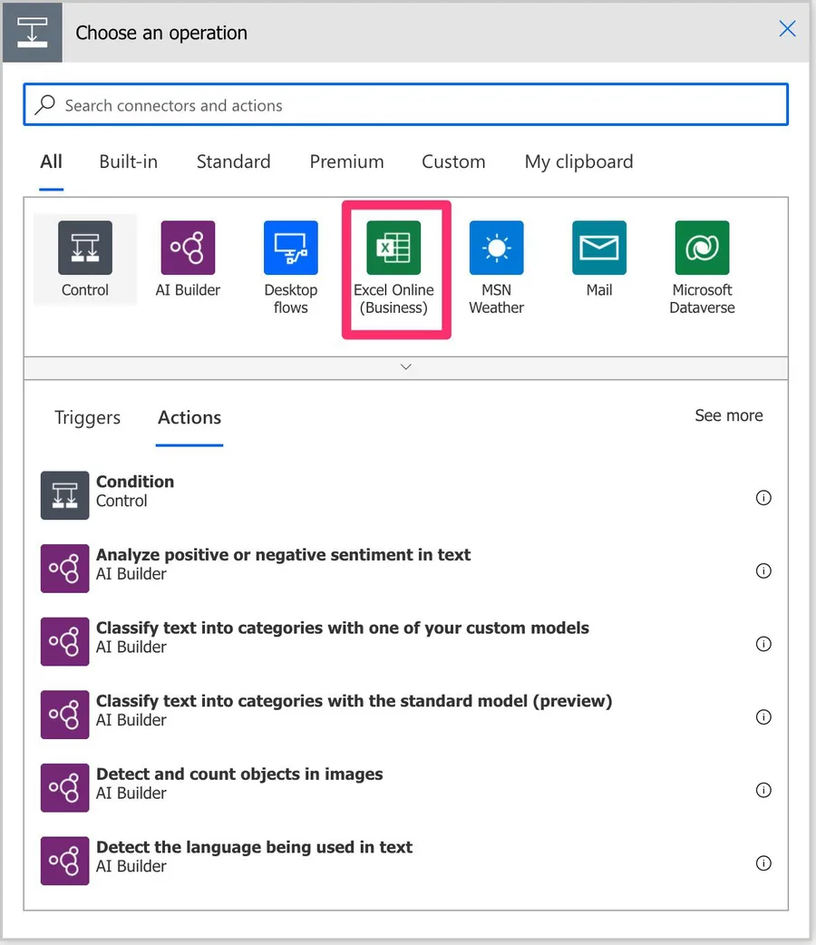Pick the Mail connector icon
The image size is (816, 945).
point(599,248)
